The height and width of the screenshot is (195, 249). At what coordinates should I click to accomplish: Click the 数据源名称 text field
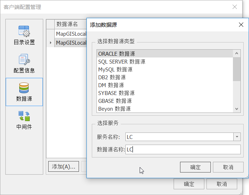click(x=183, y=150)
